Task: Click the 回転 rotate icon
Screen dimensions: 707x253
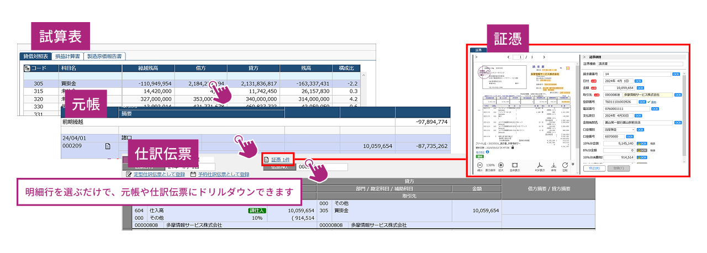Action: (565, 165)
